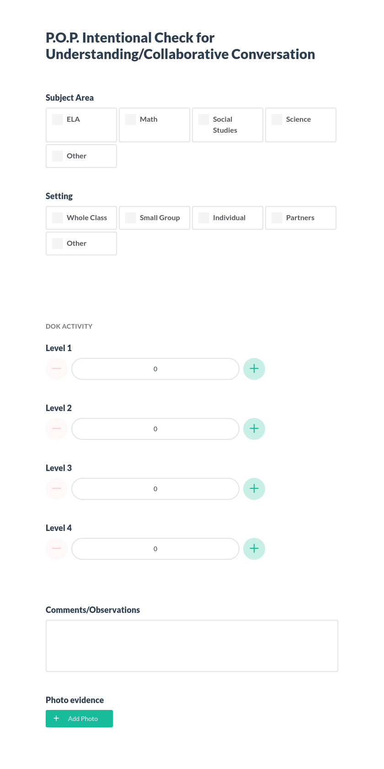Select the Individual setting checkbox

pyautogui.click(x=203, y=217)
